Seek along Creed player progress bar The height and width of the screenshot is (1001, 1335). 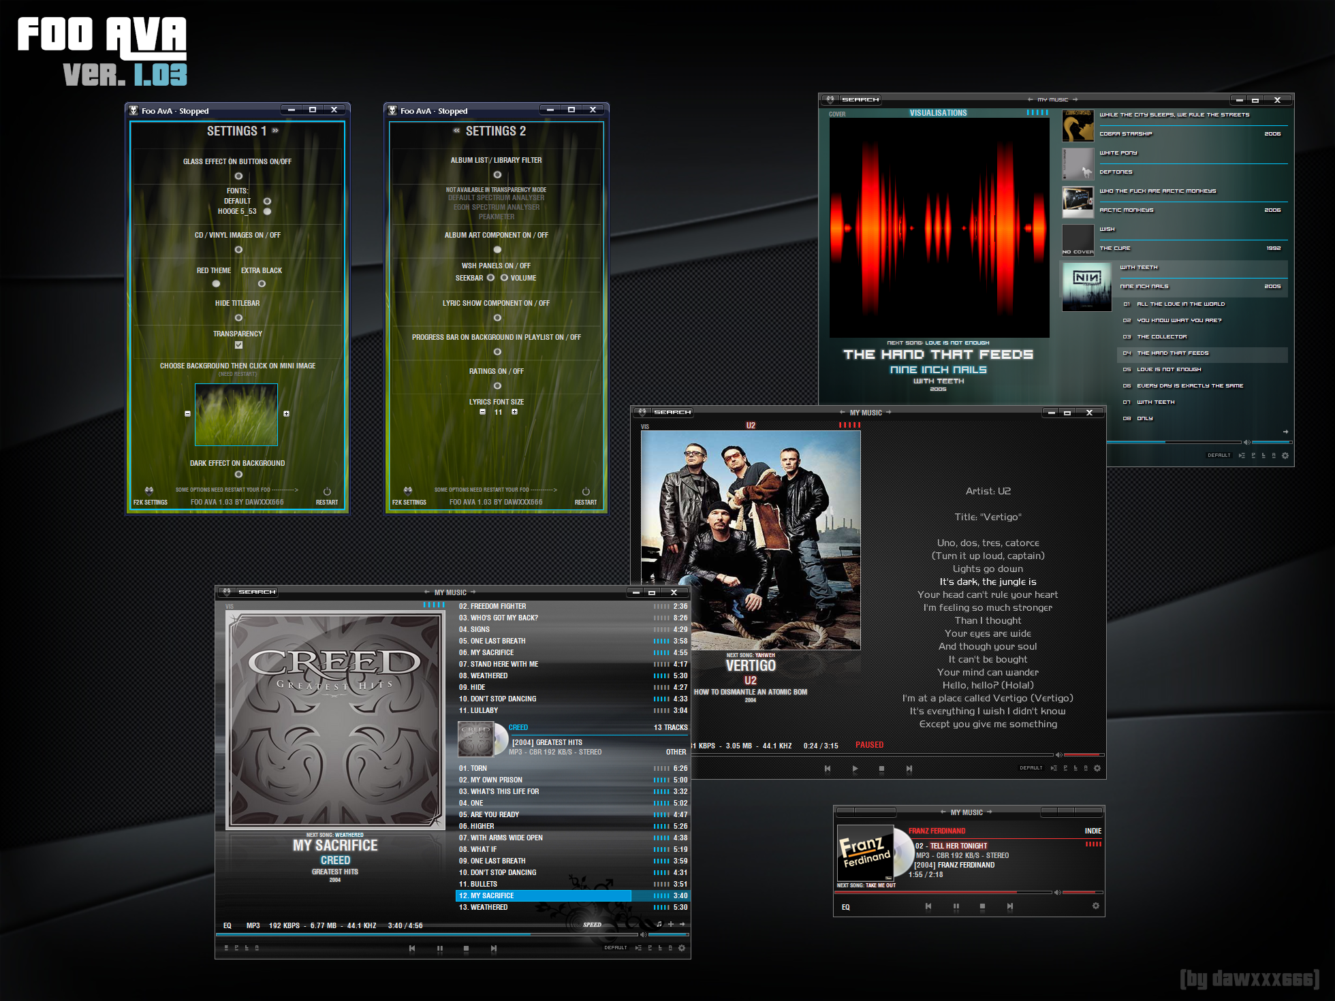click(426, 934)
